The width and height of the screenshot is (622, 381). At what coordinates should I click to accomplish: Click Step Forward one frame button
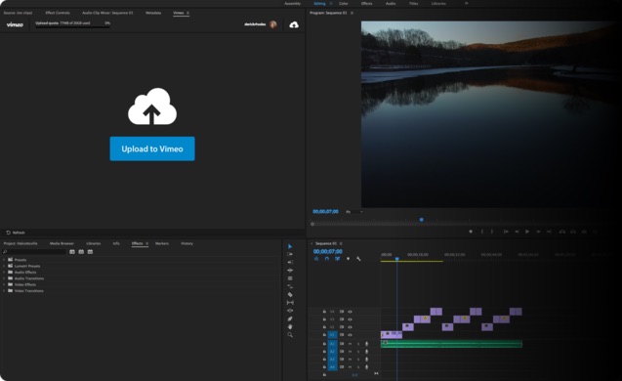click(x=538, y=232)
